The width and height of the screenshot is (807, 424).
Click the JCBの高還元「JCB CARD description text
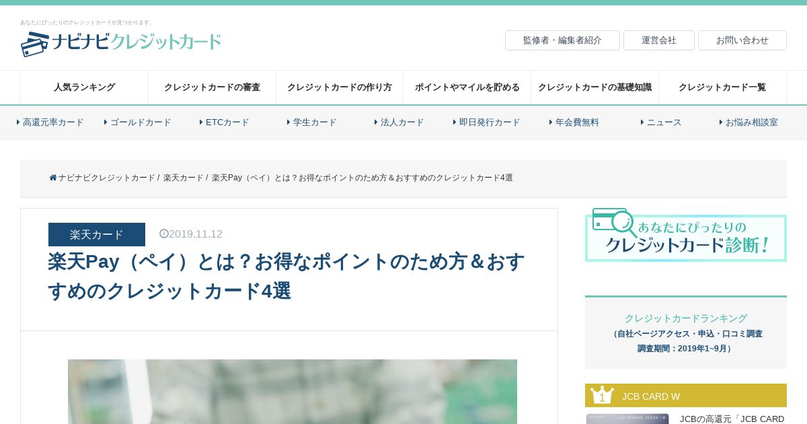(732, 419)
